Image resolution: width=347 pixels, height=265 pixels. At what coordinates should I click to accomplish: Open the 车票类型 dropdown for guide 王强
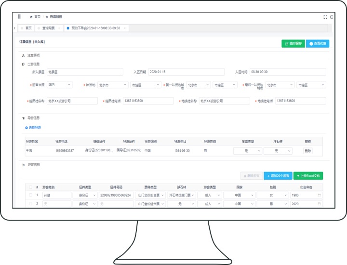tap(247, 151)
